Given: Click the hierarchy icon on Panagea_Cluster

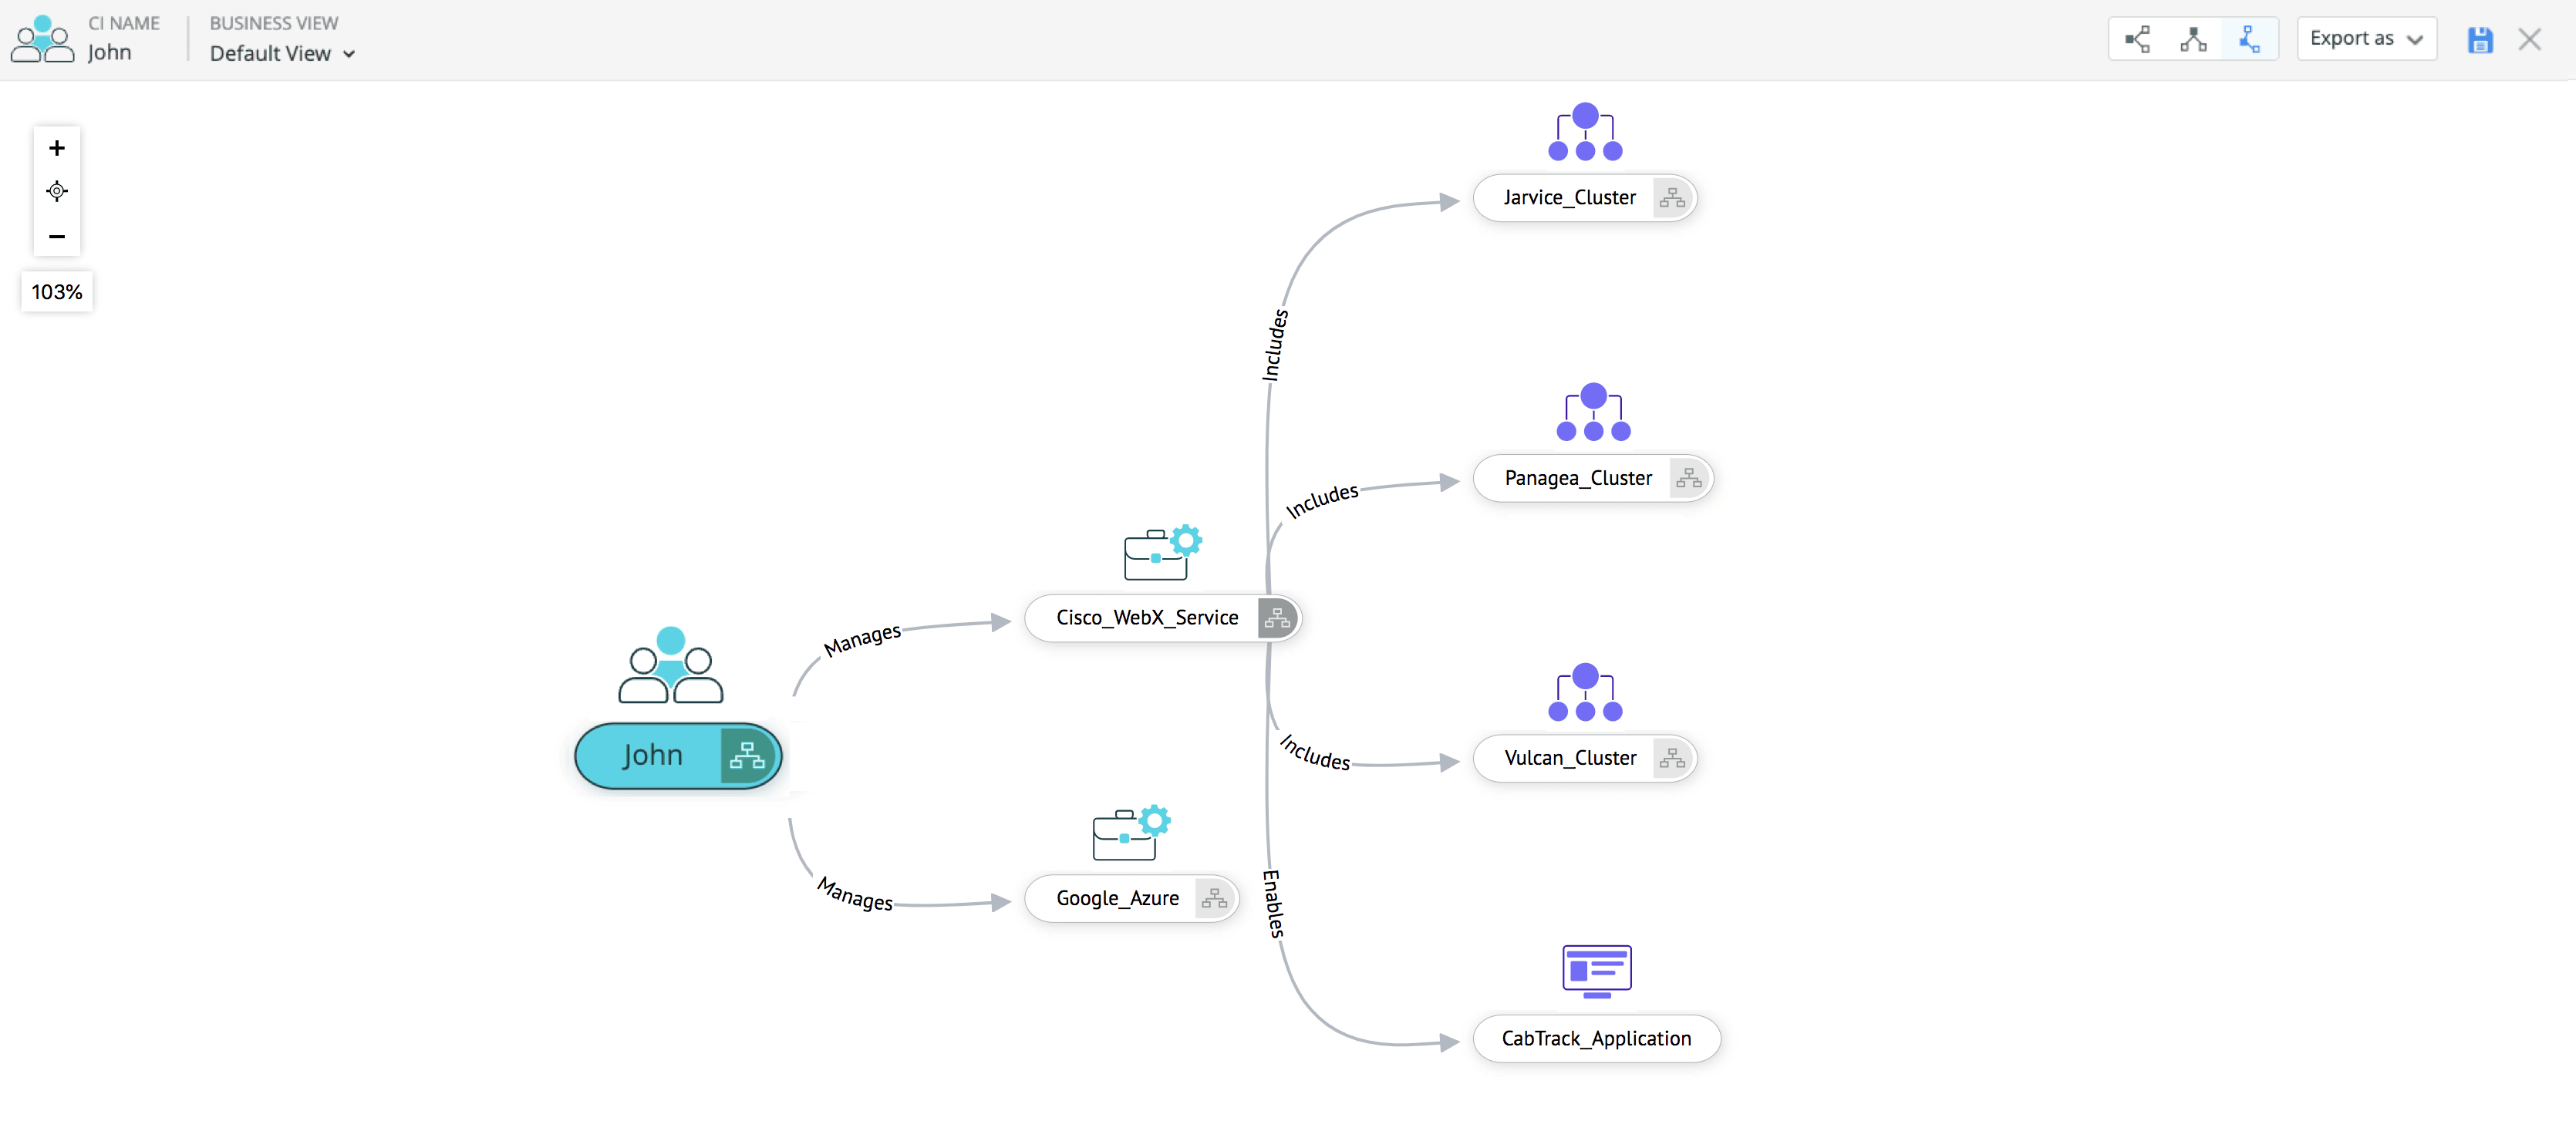Looking at the screenshot, I should (x=1688, y=478).
